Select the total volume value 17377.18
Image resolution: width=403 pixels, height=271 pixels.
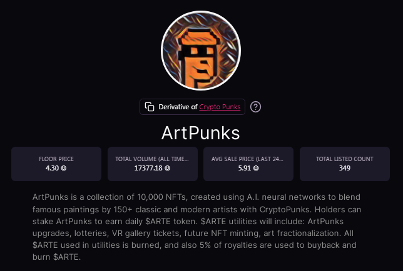click(148, 168)
